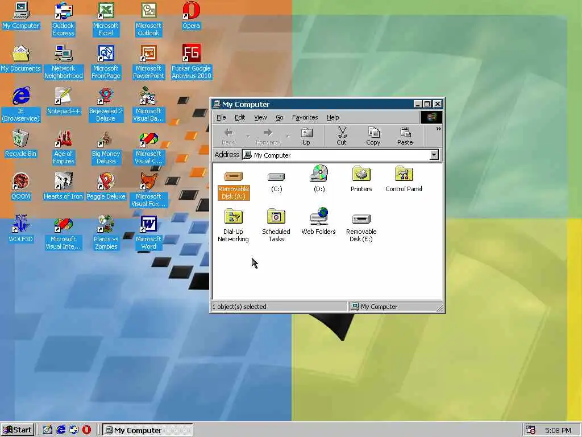Expand the toolbar overflow chevron
This screenshot has width=582, height=437.
(438, 129)
